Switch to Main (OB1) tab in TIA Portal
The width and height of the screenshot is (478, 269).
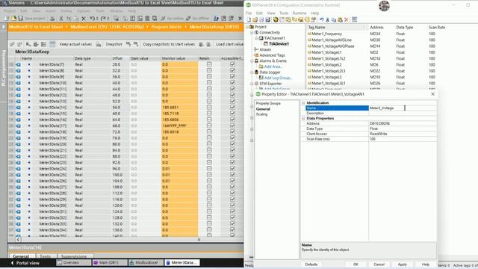pyautogui.click(x=110, y=262)
